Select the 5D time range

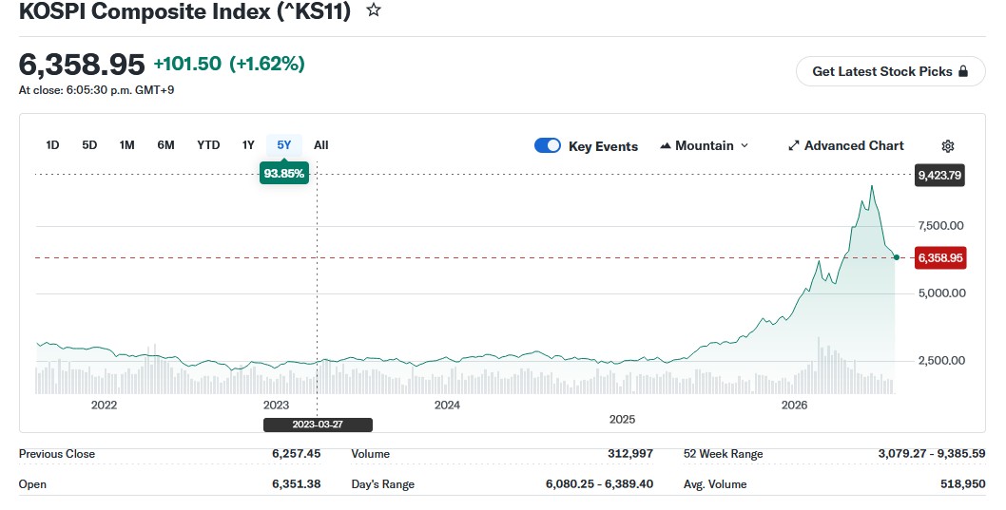click(89, 145)
